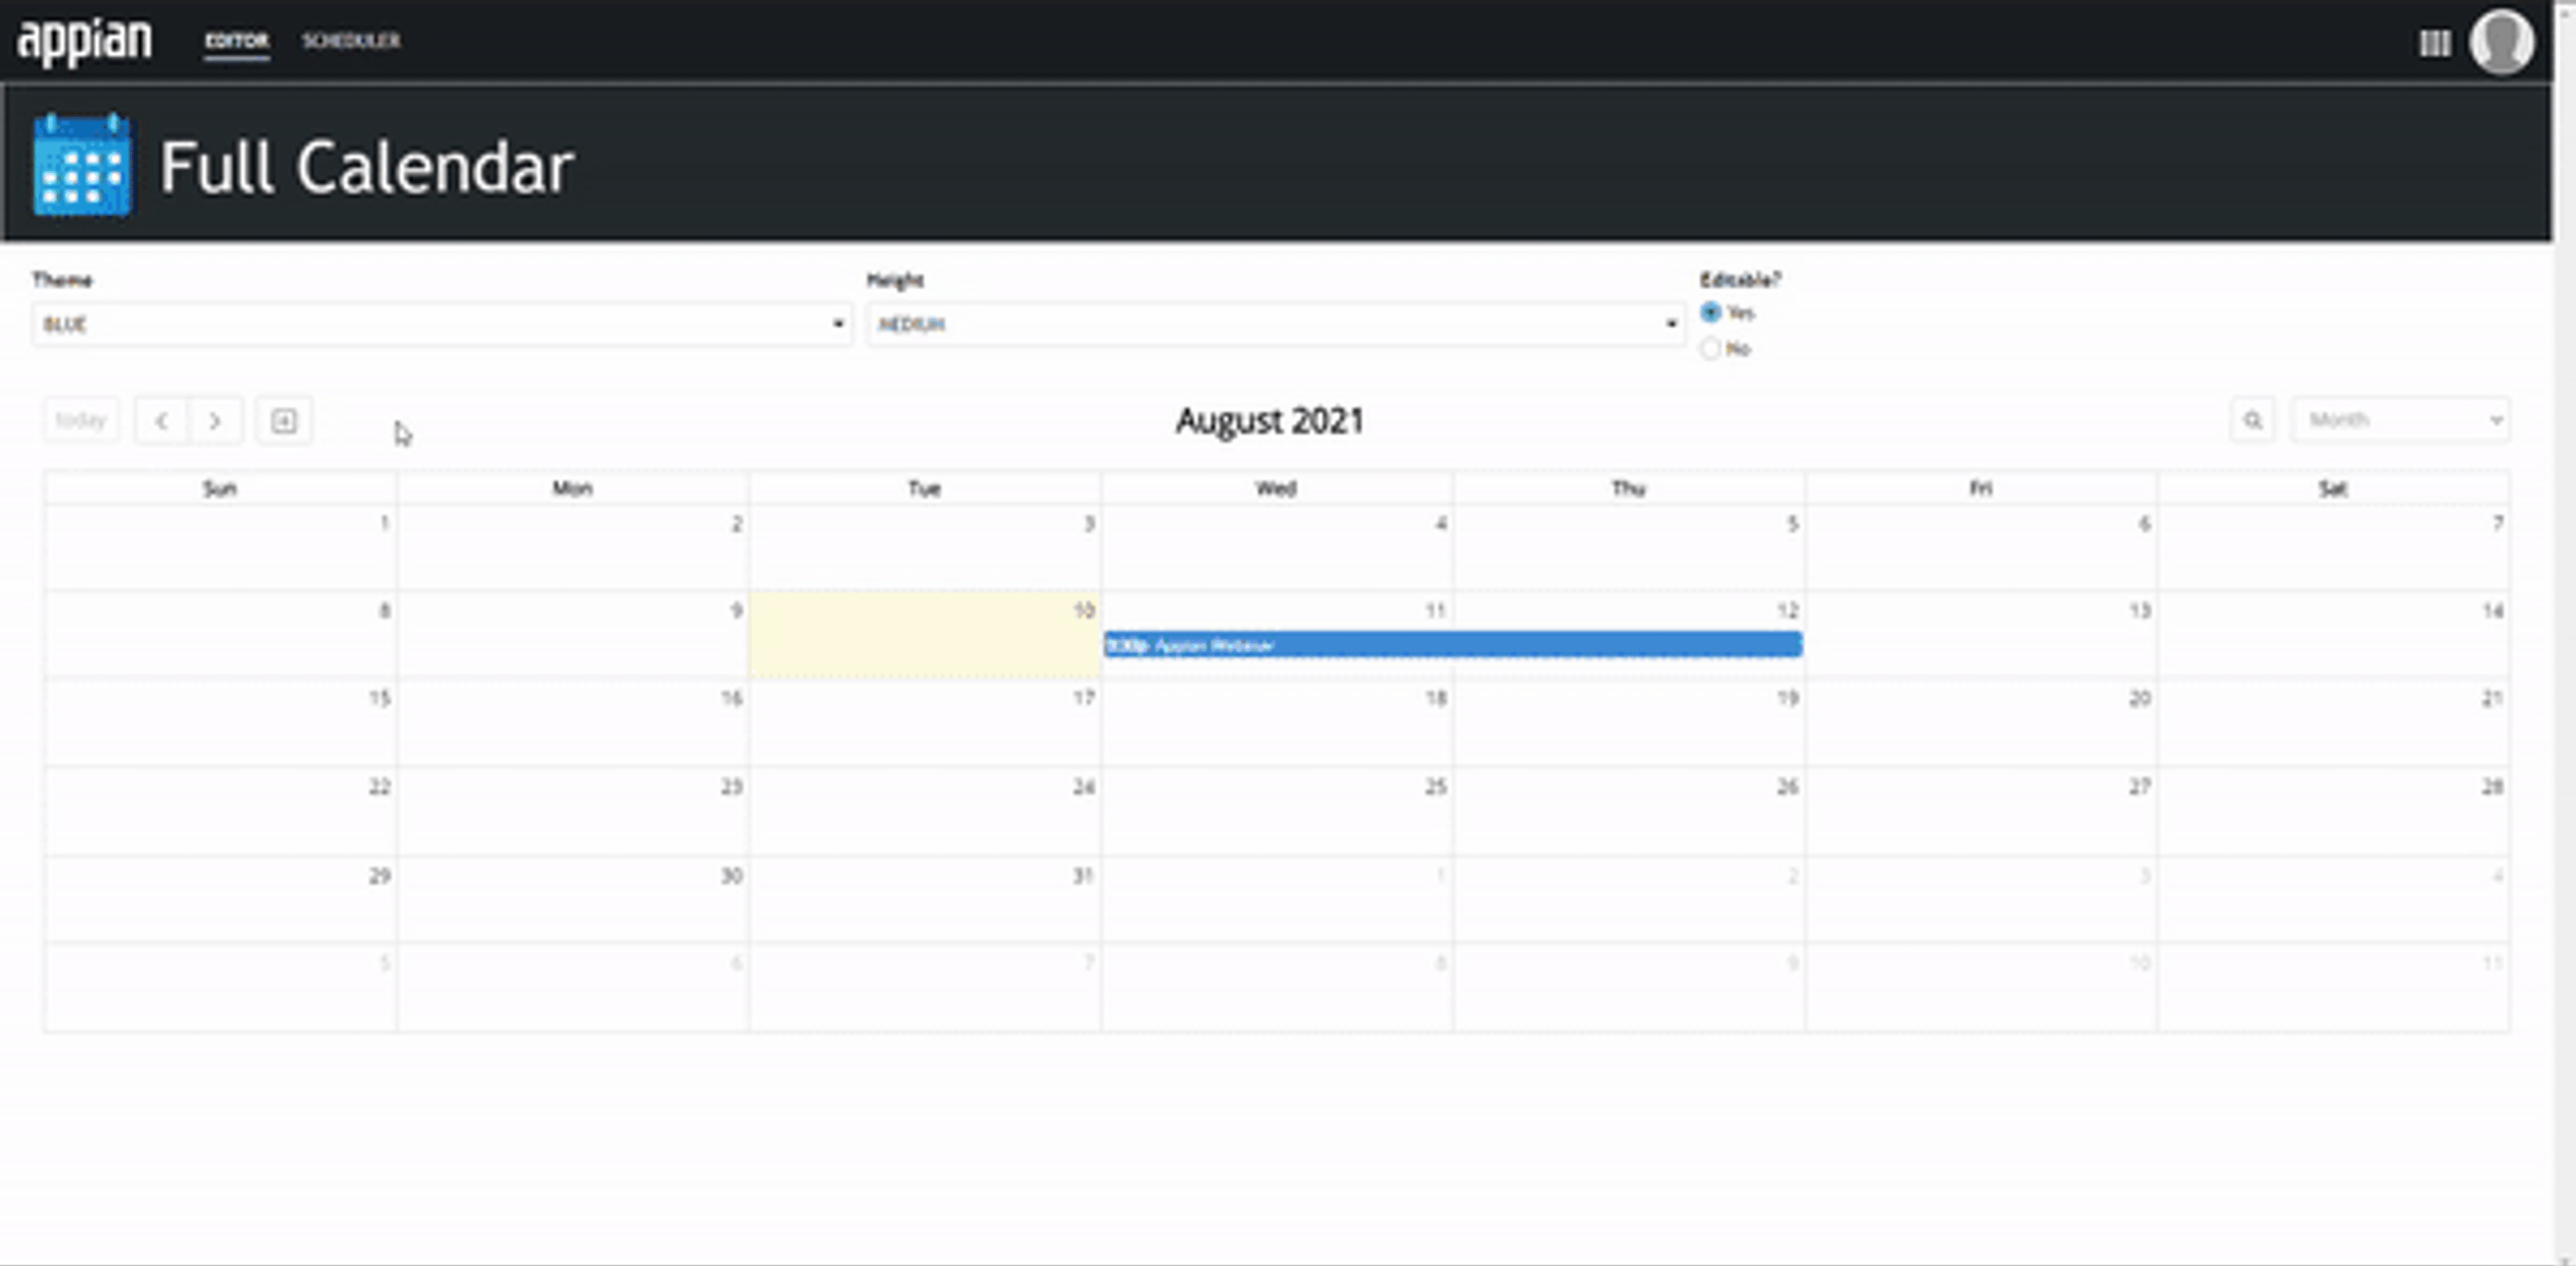Viewport: 2576px width, 1266px height.
Task: Select the highlighted day 10 cell
Action: (x=924, y=636)
